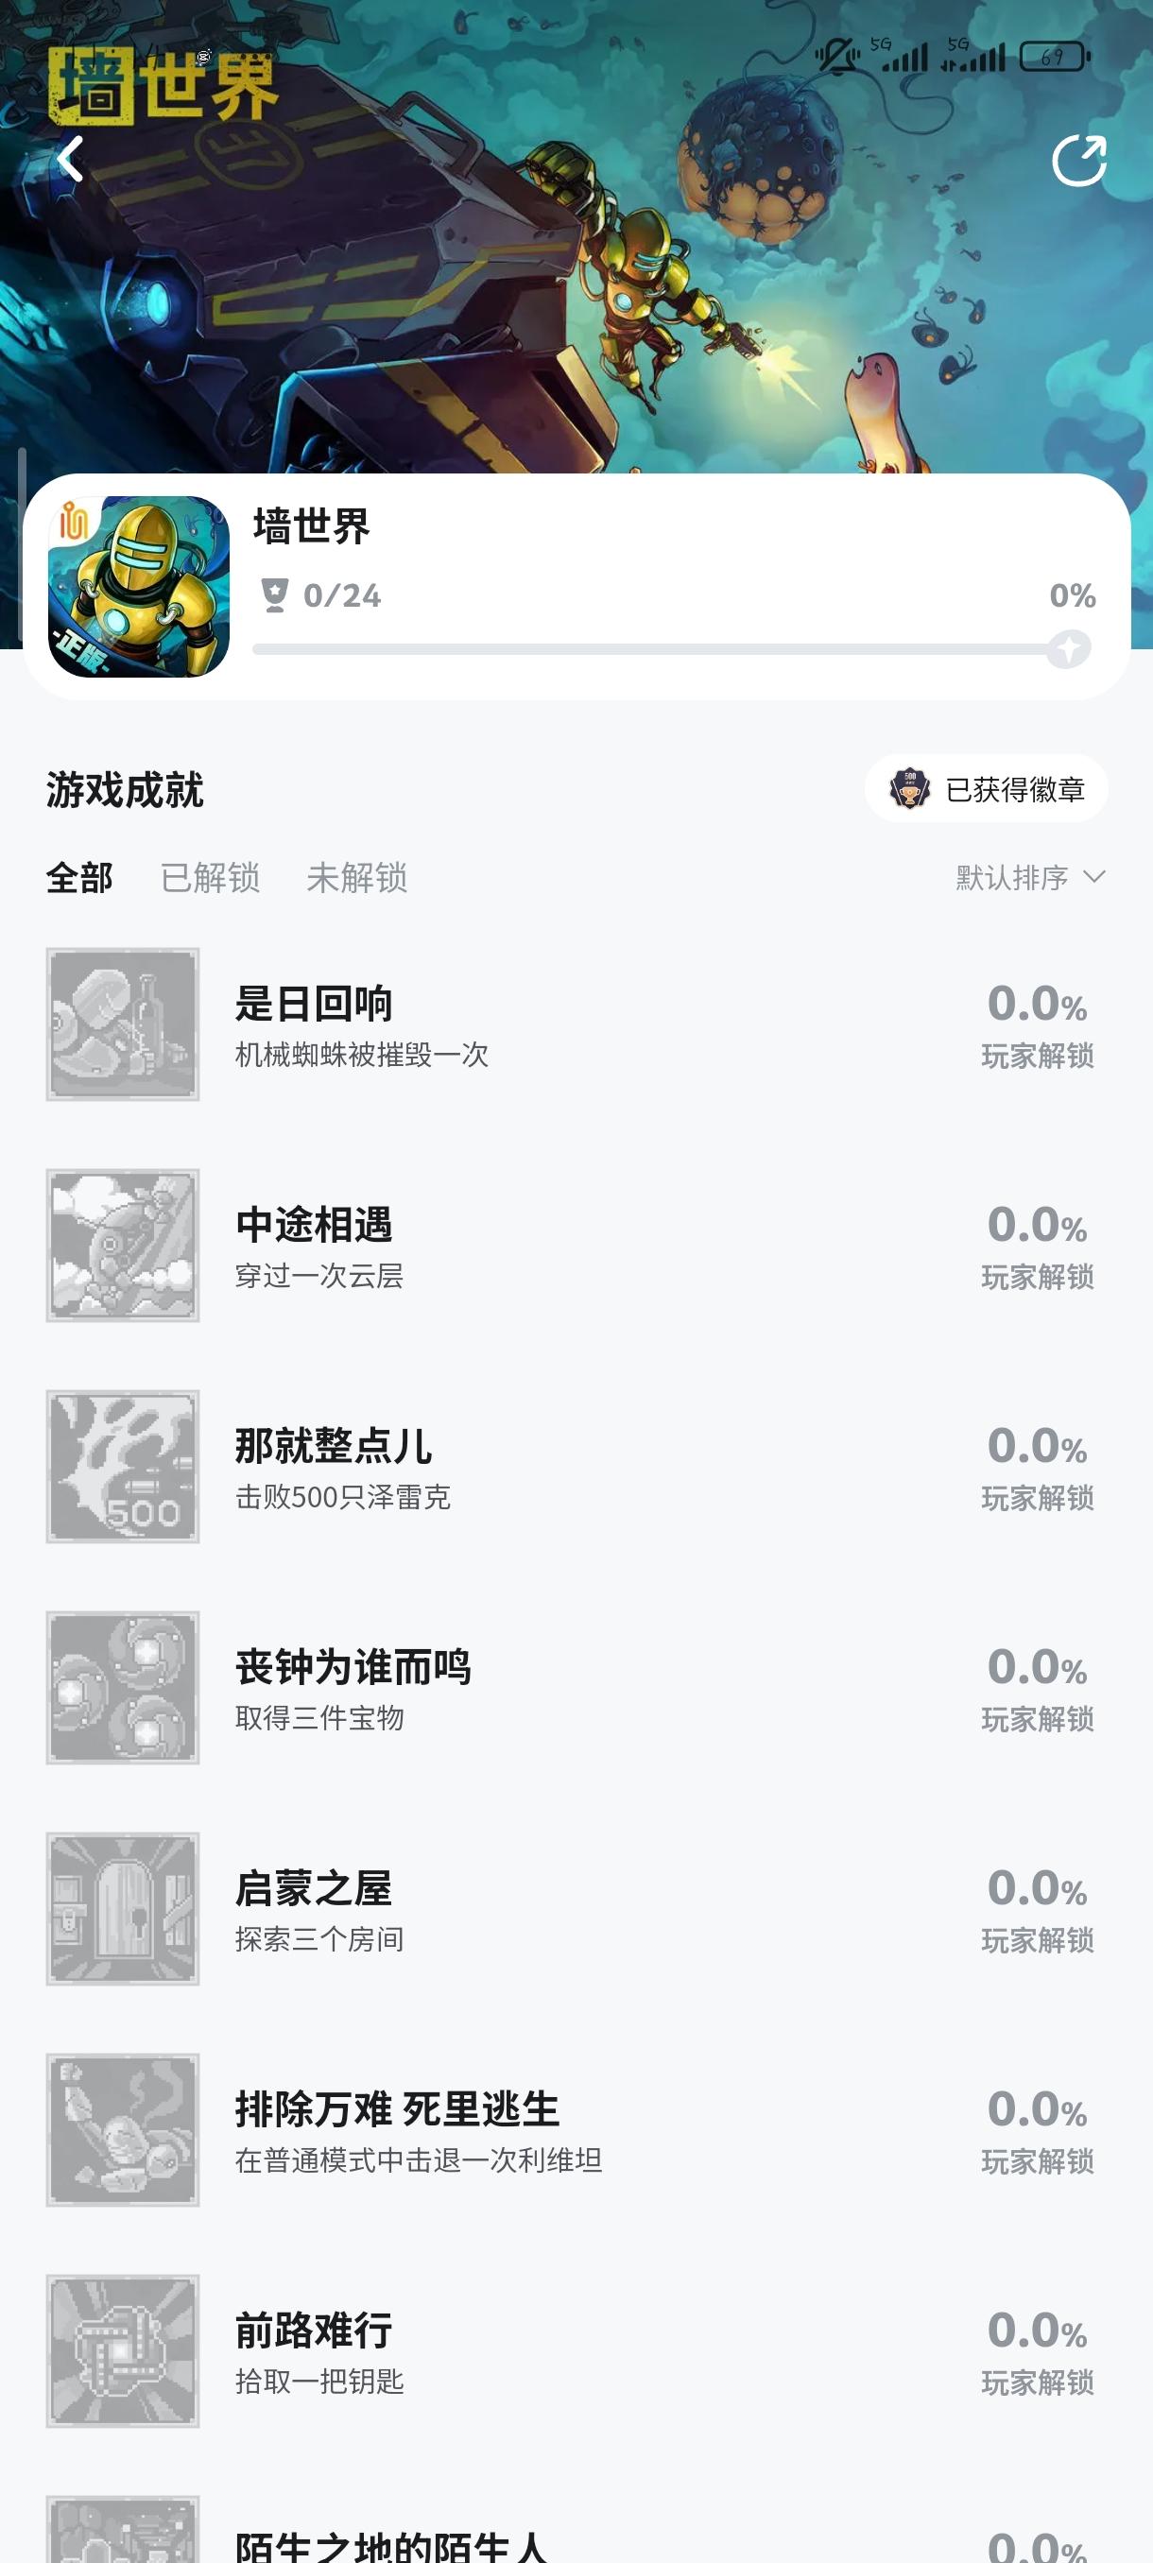
Task: Open the 丧钟为谁而鸣 achievement icon
Action: tap(122, 1688)
